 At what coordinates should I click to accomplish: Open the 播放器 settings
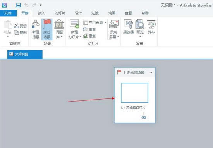[x=128, y=27]
